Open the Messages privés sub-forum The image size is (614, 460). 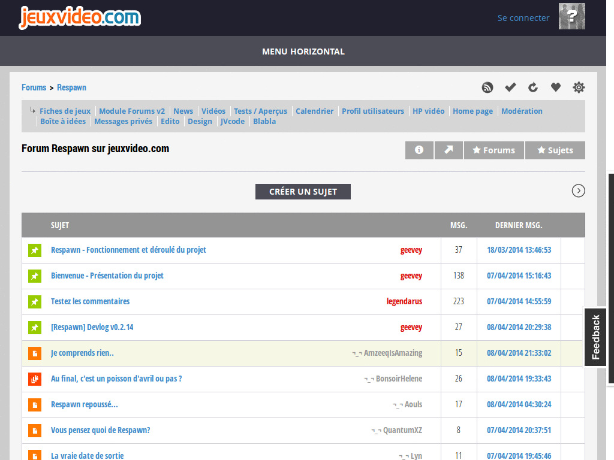(123, 121)
